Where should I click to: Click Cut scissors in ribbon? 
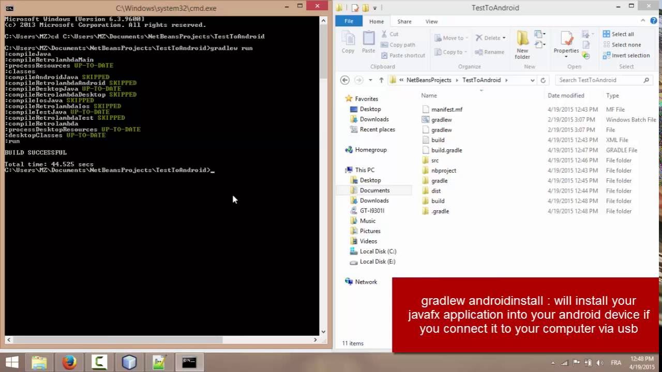390,34
